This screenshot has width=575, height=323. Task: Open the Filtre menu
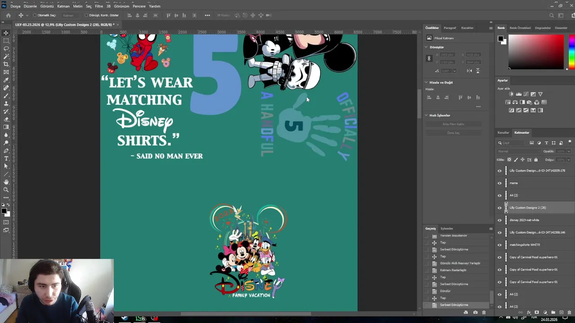point(99,6)
